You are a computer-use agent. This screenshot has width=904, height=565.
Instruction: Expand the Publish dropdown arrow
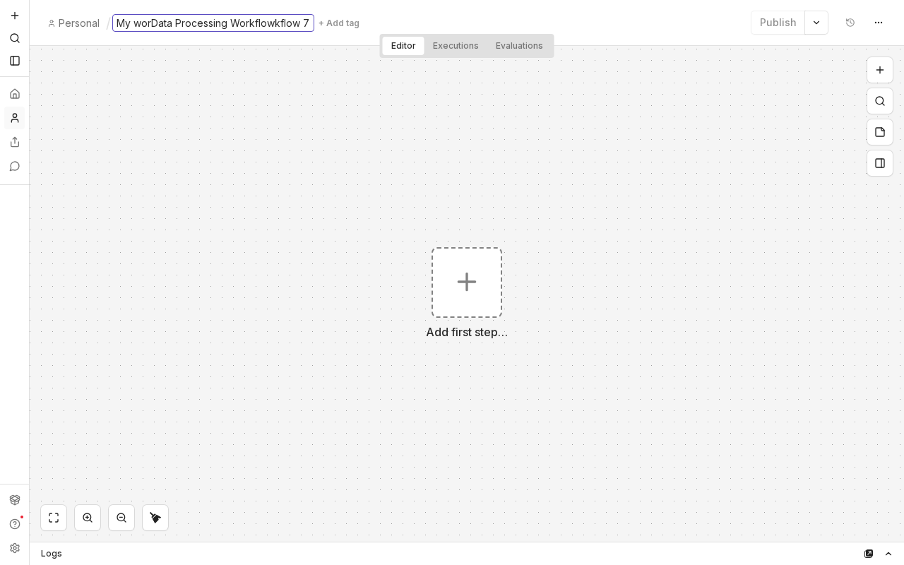click(x=816, y=23)
